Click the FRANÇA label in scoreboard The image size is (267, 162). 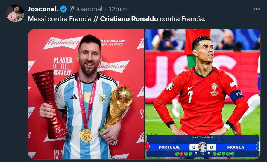pyautogui.click(x=236, y=147)
